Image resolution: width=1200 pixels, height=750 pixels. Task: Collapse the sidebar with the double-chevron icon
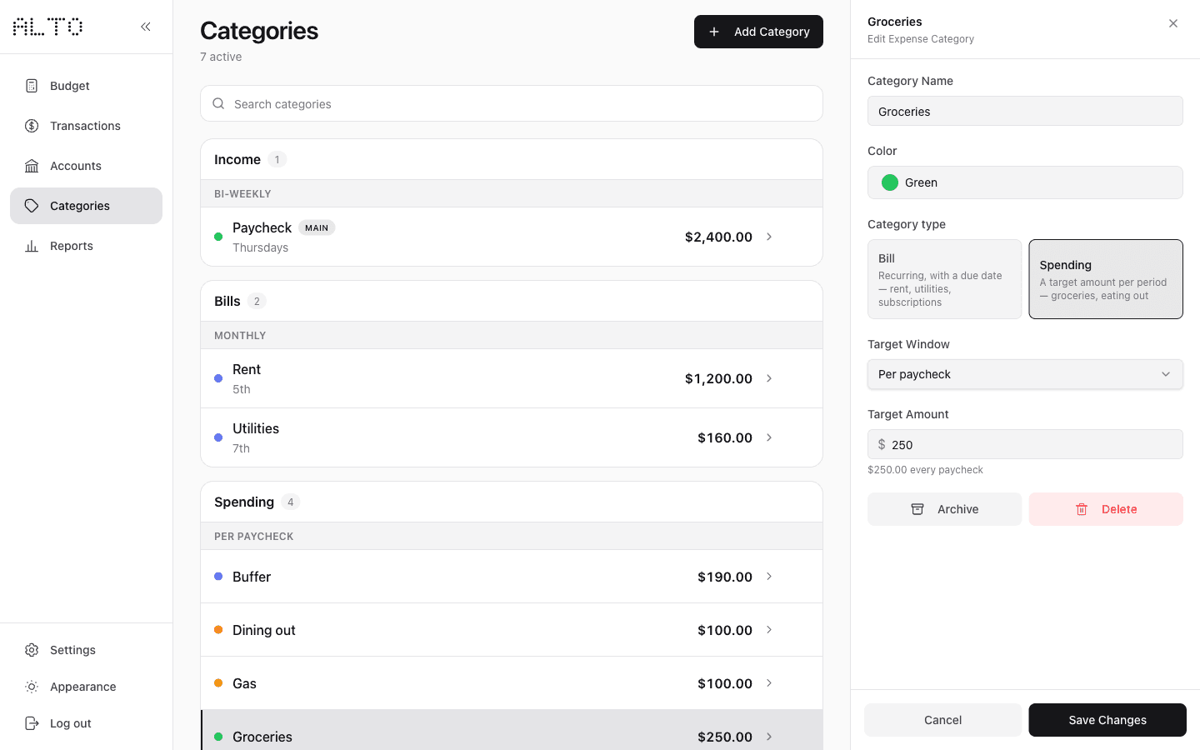pos(146,27)
